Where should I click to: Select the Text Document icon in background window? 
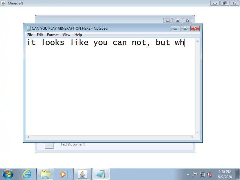[49, 145]
